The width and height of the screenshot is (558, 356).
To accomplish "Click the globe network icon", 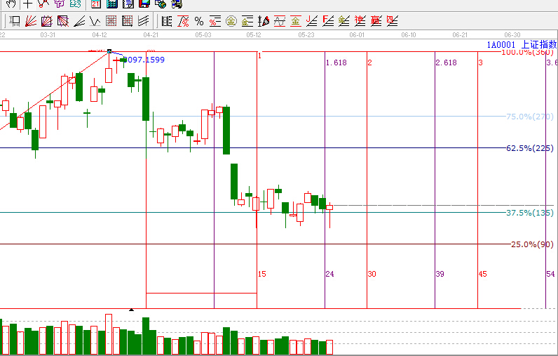I will (x=161, y=4).
